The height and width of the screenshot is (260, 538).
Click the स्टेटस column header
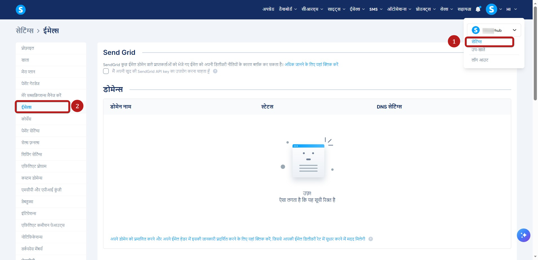267,107
